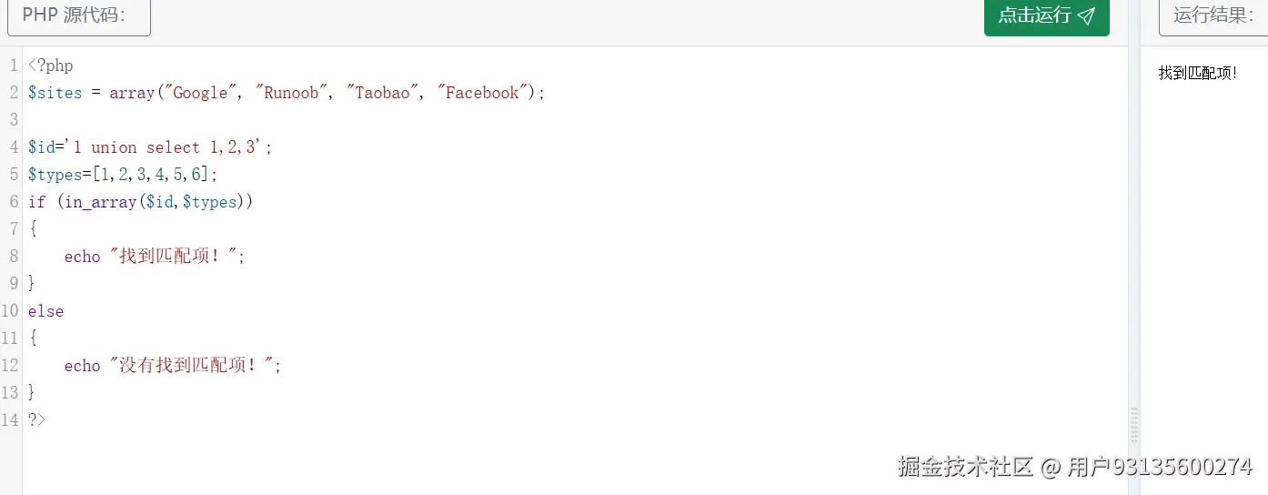Select the 运行结果 label button
Viewport: 1268px width, 495px height.
(1213, 15)
